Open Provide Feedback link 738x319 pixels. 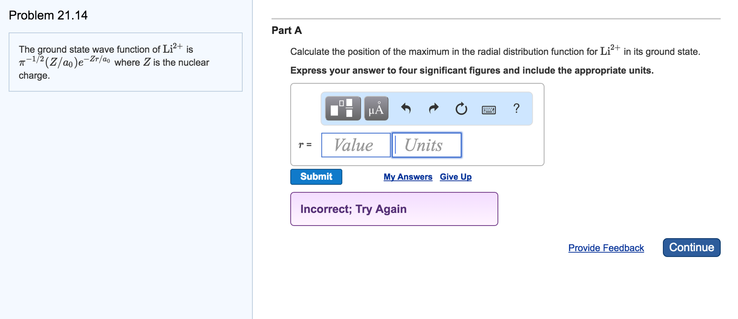tap(606, 248)
